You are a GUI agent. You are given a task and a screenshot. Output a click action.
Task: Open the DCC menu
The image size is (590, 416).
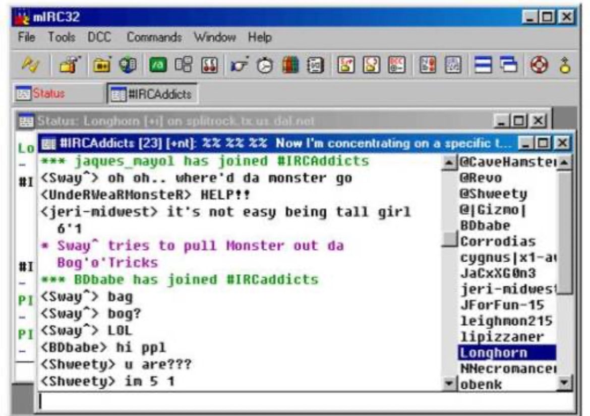[99, 37]
